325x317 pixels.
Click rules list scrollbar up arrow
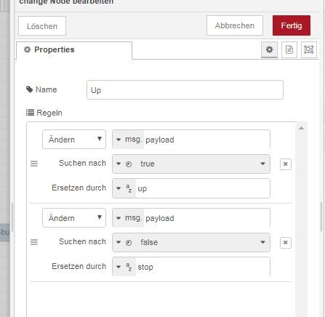tap(301, 128)
